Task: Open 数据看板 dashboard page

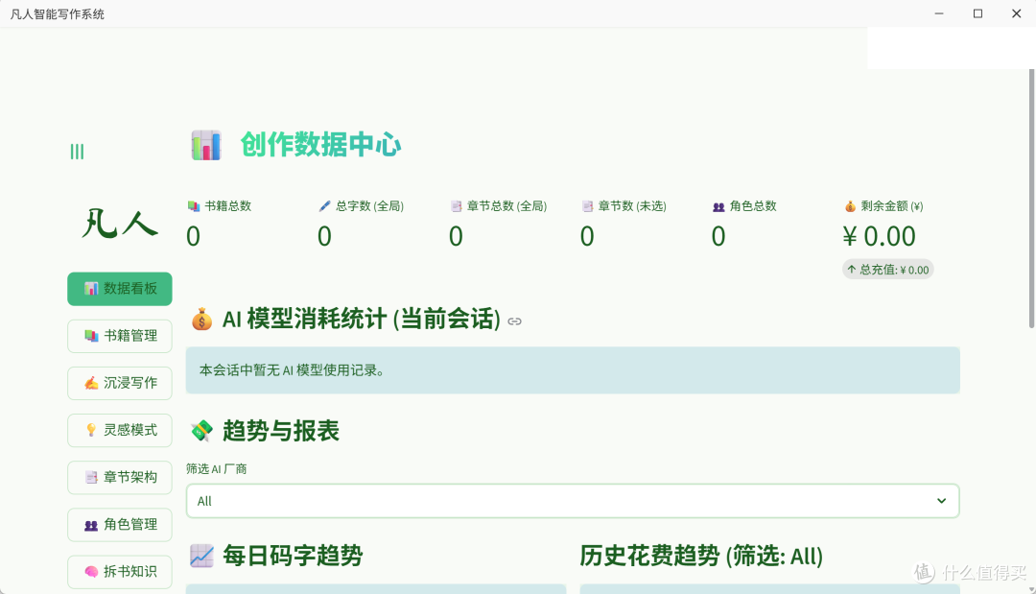Action: pyautogui.click(x=120, y=289)
